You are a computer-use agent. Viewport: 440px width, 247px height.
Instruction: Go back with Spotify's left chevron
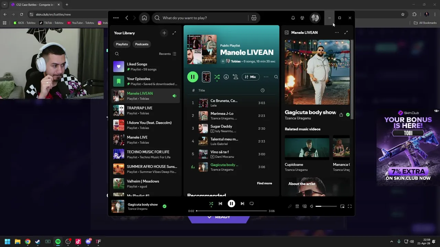pos(127,18)
